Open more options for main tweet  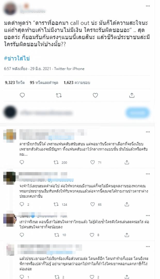[x=148, y=6]
